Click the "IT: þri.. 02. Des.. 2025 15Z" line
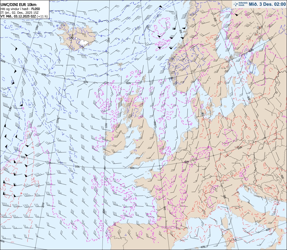 coord(20,13)
